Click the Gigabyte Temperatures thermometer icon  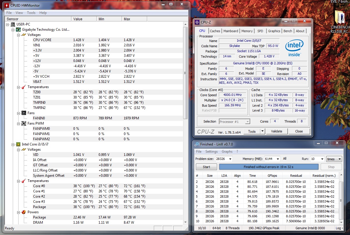[24, 87]
